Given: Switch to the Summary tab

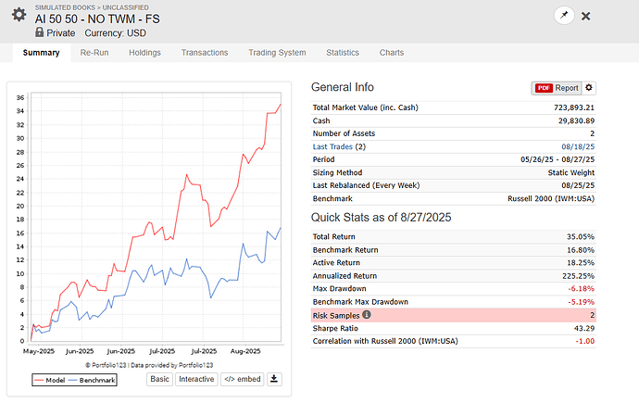Looking at the screenshot, I should [x=41, y=53].
